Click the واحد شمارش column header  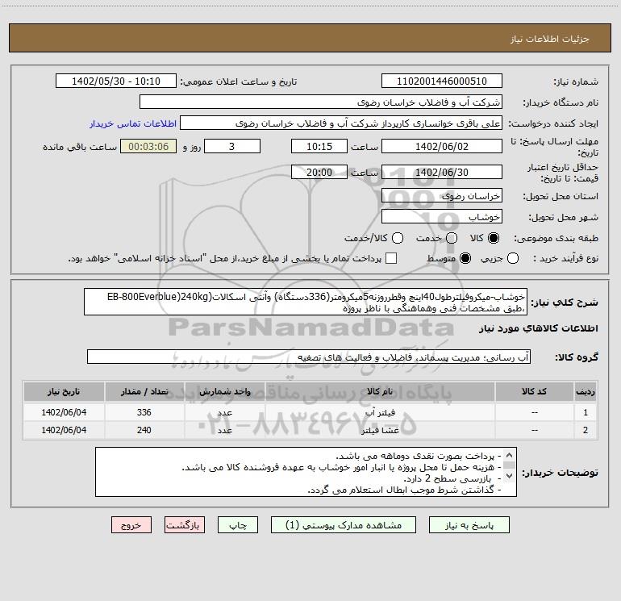pos(224,391)
